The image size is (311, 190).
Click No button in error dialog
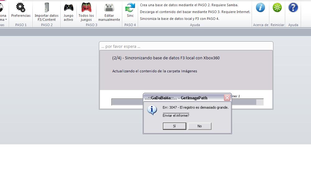(200, 126)
